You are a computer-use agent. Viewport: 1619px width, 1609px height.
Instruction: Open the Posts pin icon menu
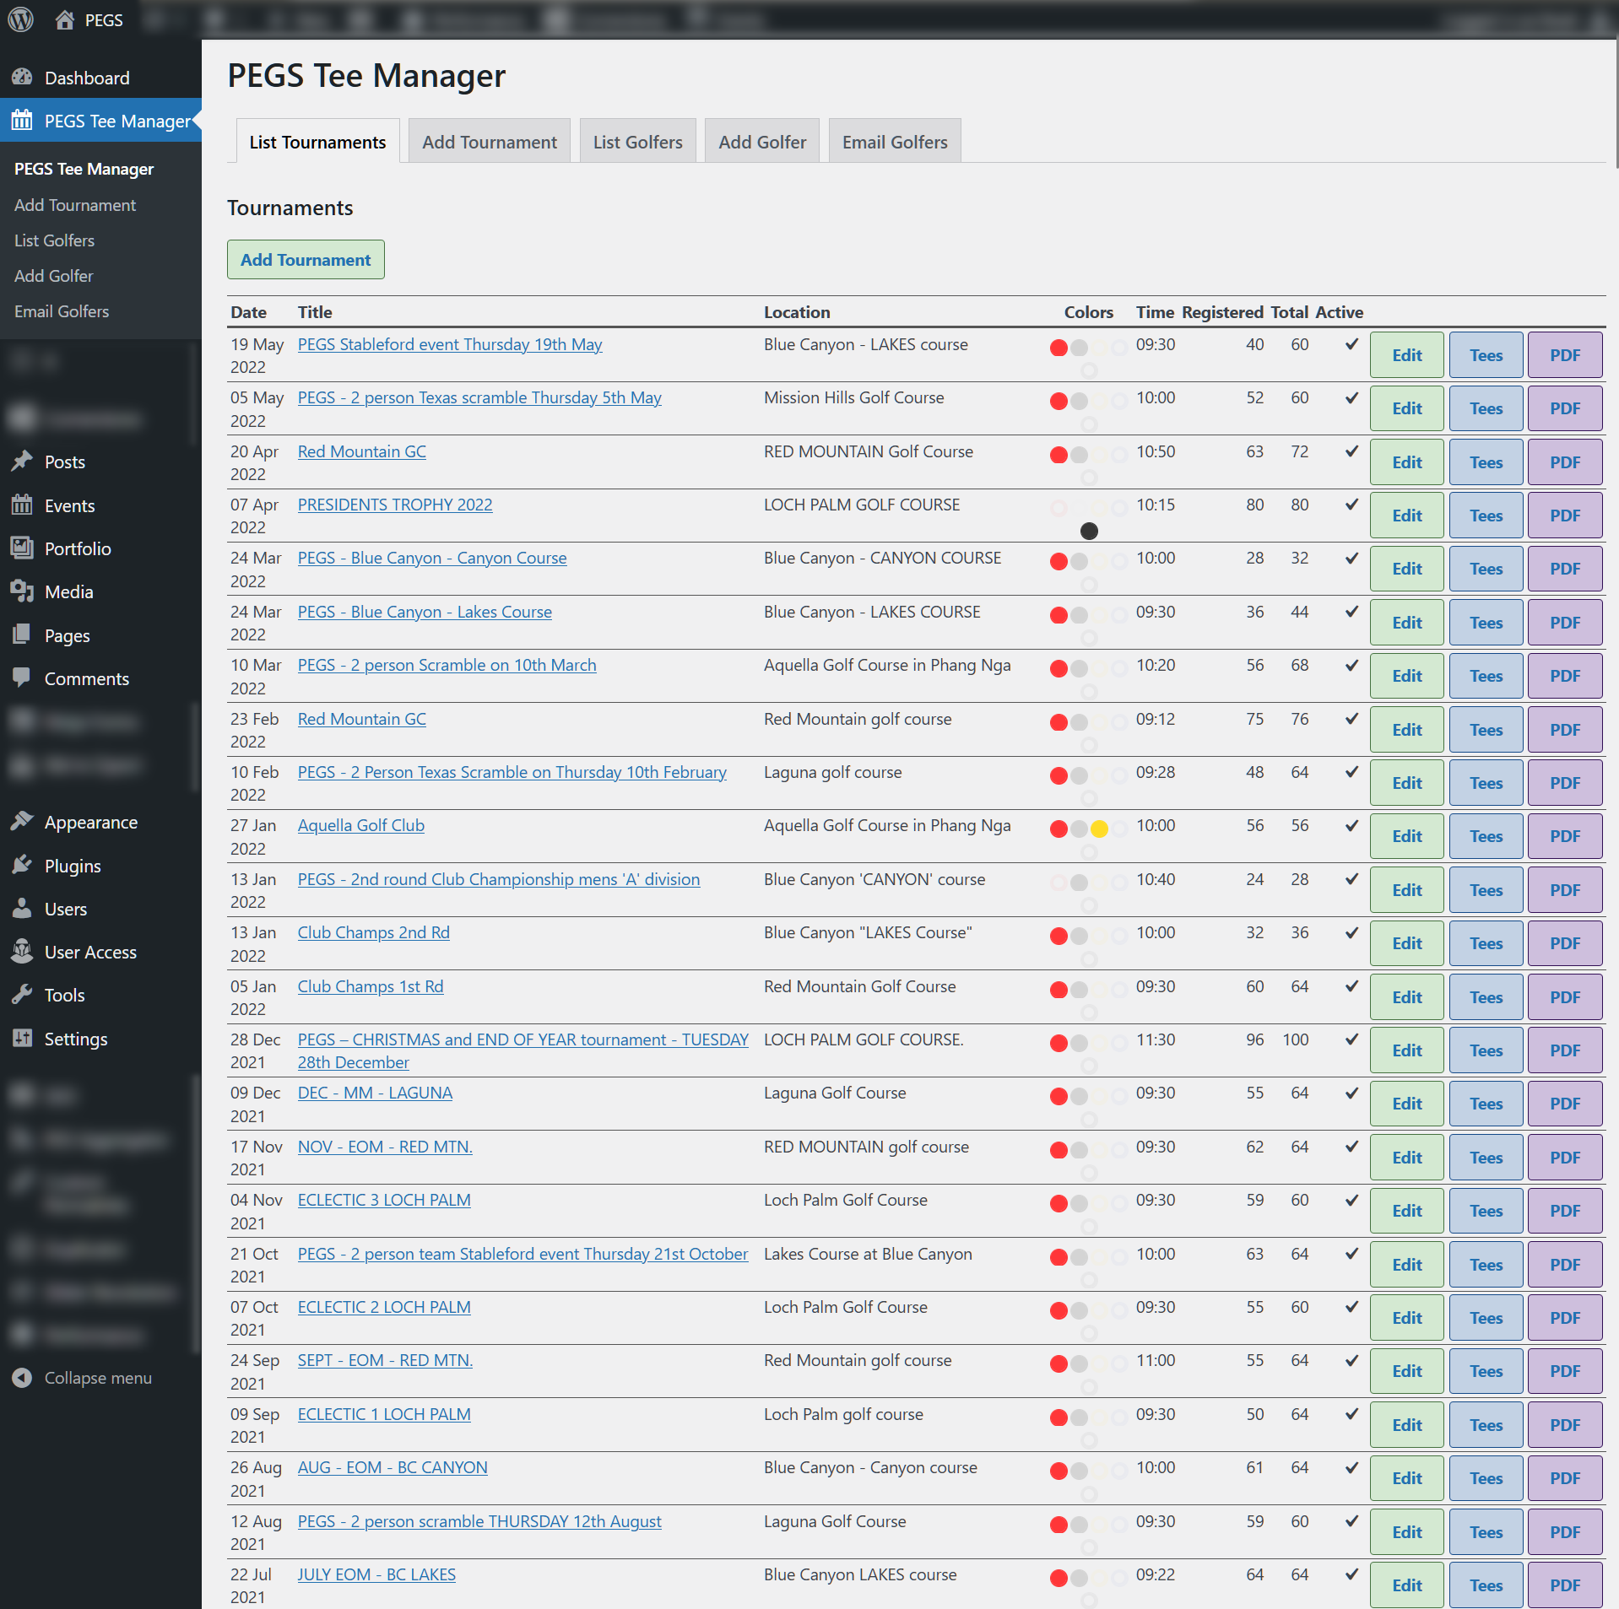tap(22, 462)
